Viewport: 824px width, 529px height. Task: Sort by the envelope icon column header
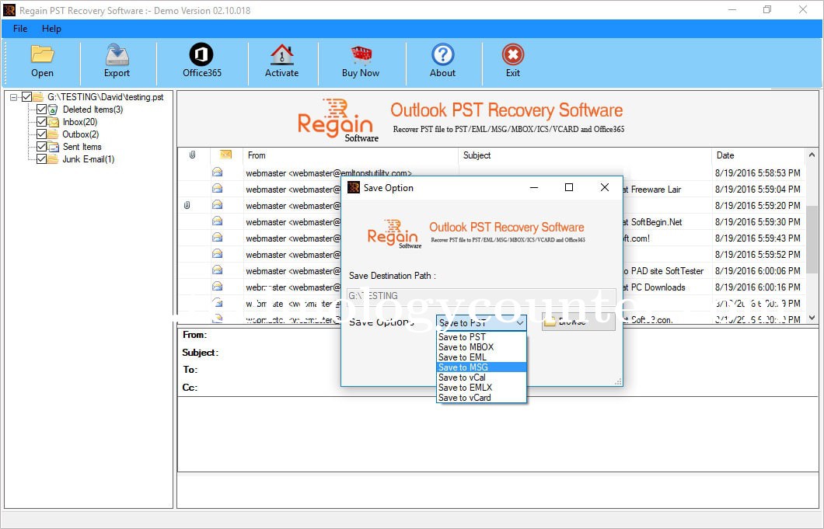pos(225,155)
